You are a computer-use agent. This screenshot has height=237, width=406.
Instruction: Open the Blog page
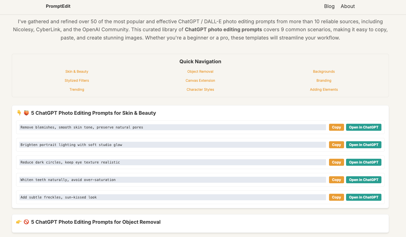(329, 6)
